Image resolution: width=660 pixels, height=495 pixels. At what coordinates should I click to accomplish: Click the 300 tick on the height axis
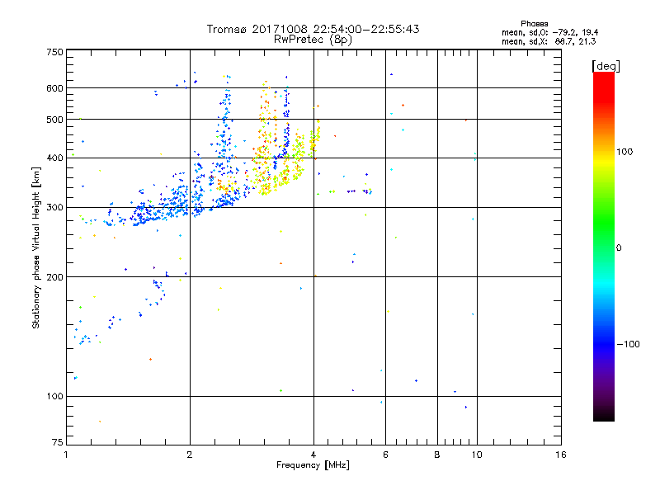point(54,207)
